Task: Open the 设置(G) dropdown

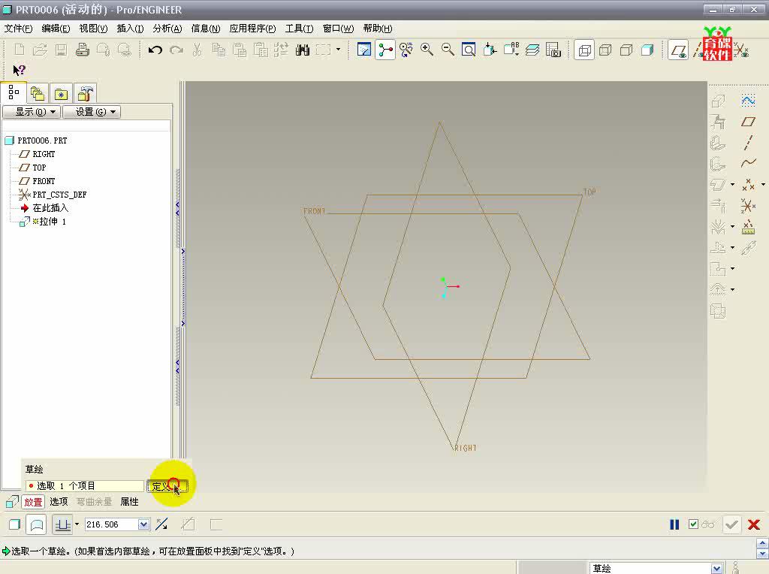Action: pos(92,112)
